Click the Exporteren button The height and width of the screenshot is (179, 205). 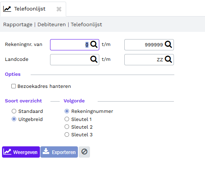point(59,152)
